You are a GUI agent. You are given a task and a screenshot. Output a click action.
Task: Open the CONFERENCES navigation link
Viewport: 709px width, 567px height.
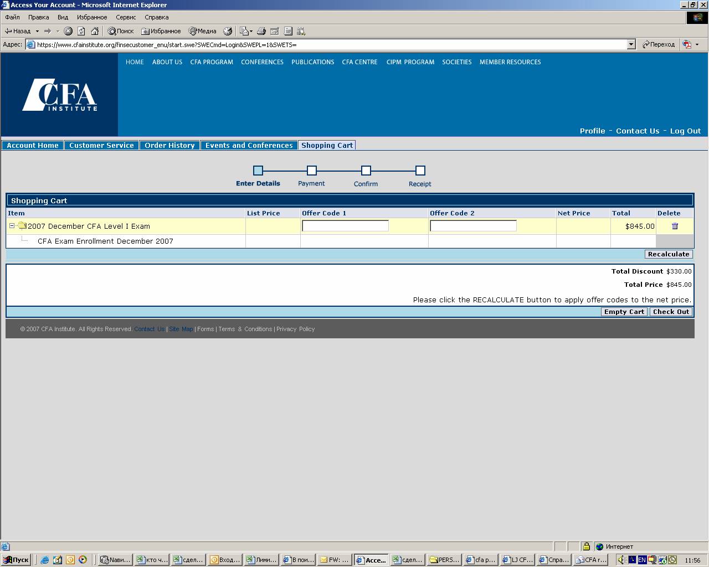[262, 62]
